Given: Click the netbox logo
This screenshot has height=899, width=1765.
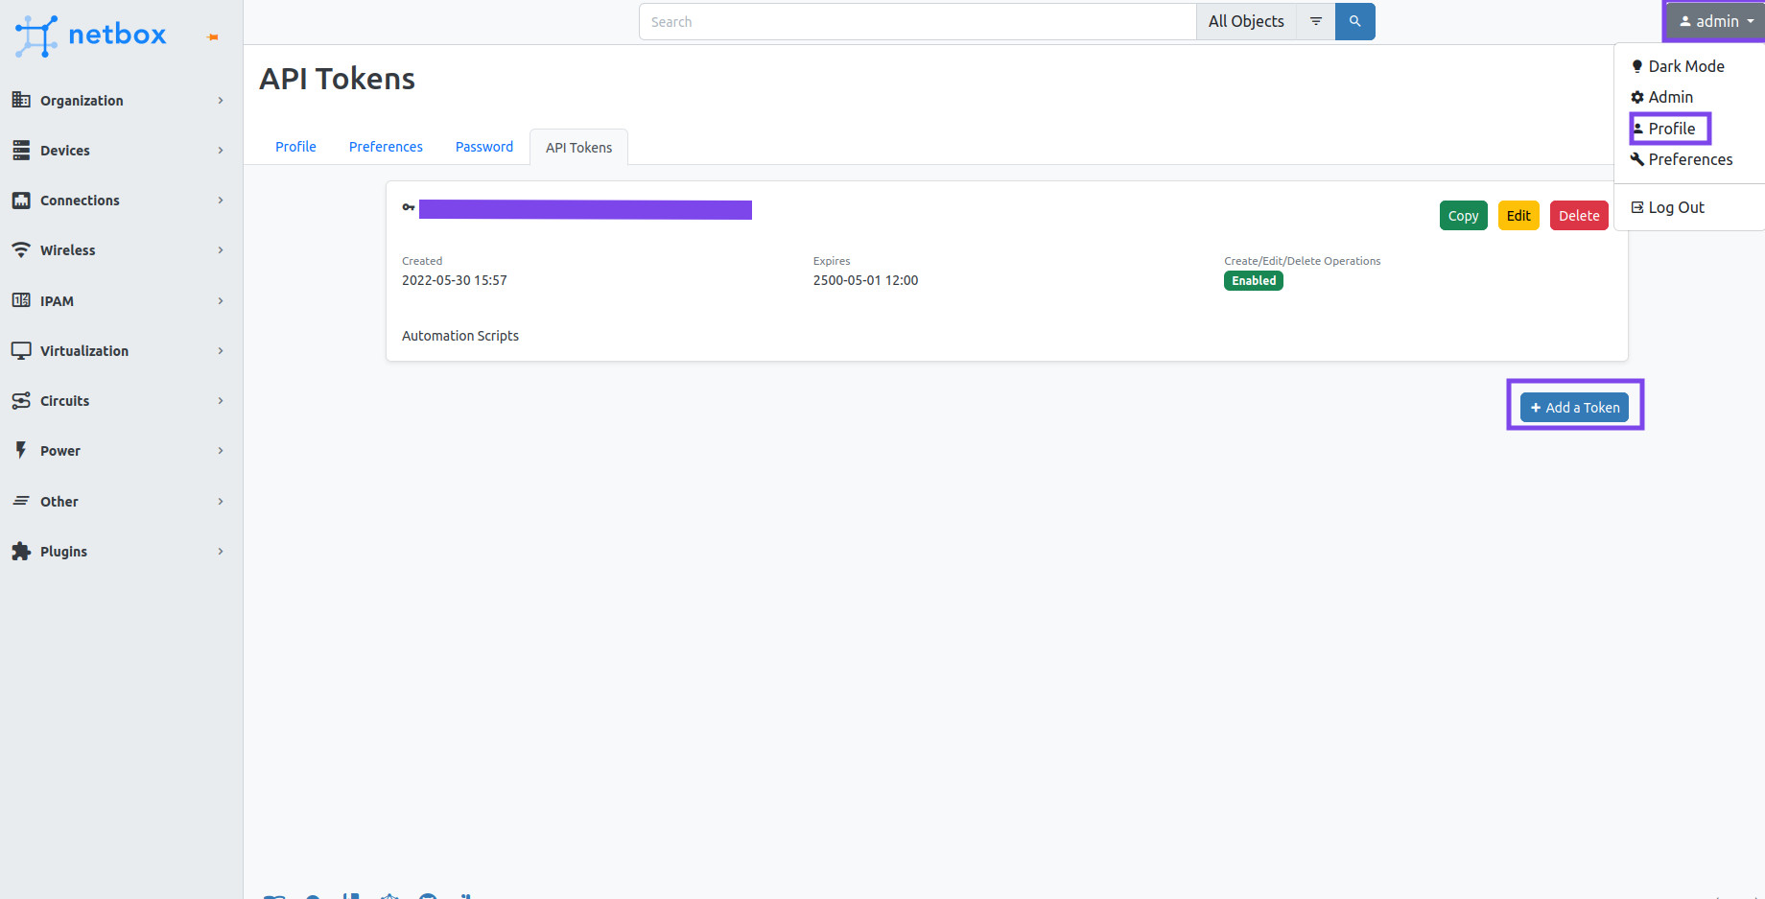Looking at the screenshot, I should [x=91, y=35].
